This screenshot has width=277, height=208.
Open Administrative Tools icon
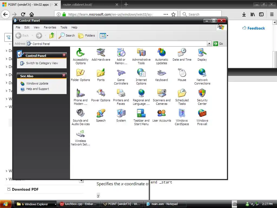click(141, 56)
